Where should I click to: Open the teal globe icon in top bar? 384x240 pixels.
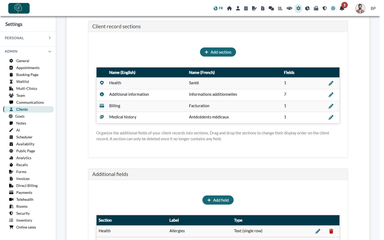click(x=333, y=8)
